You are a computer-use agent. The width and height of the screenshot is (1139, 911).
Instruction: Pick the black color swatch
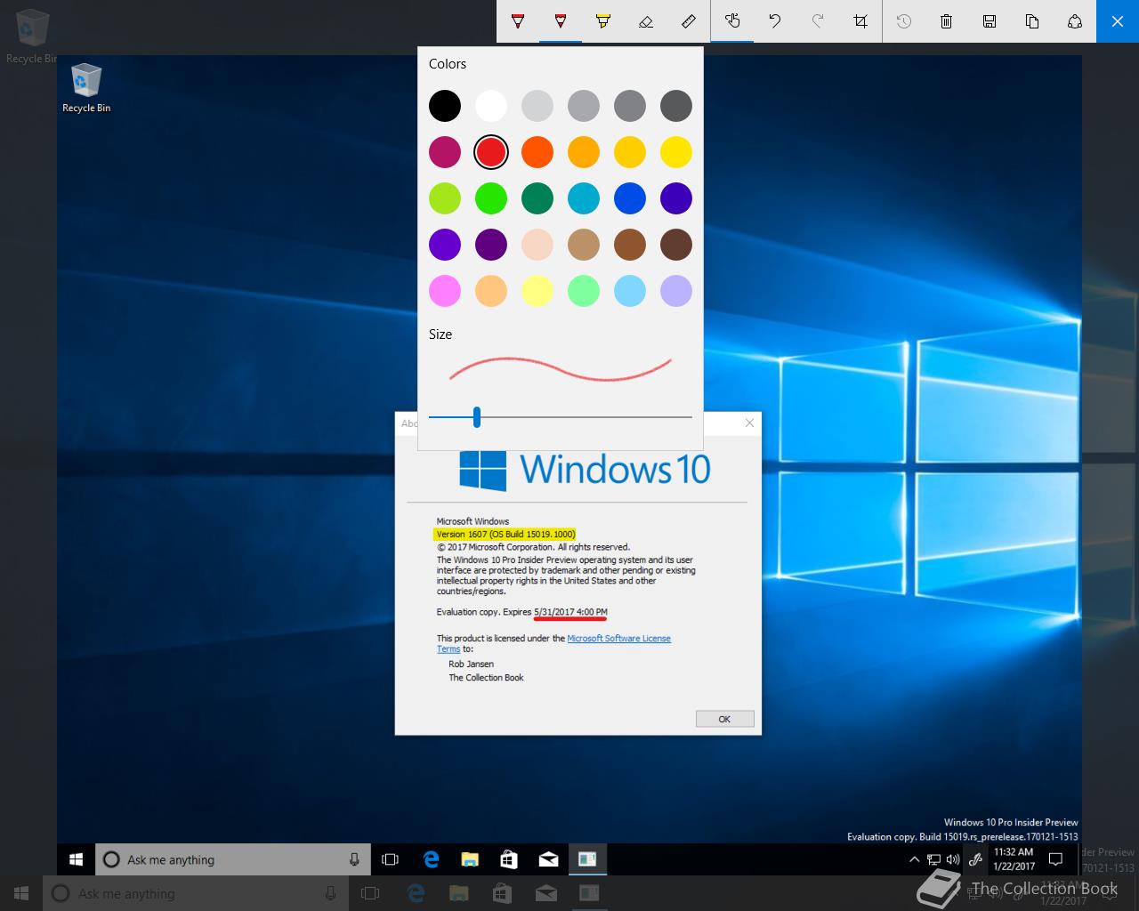[445, 106]
